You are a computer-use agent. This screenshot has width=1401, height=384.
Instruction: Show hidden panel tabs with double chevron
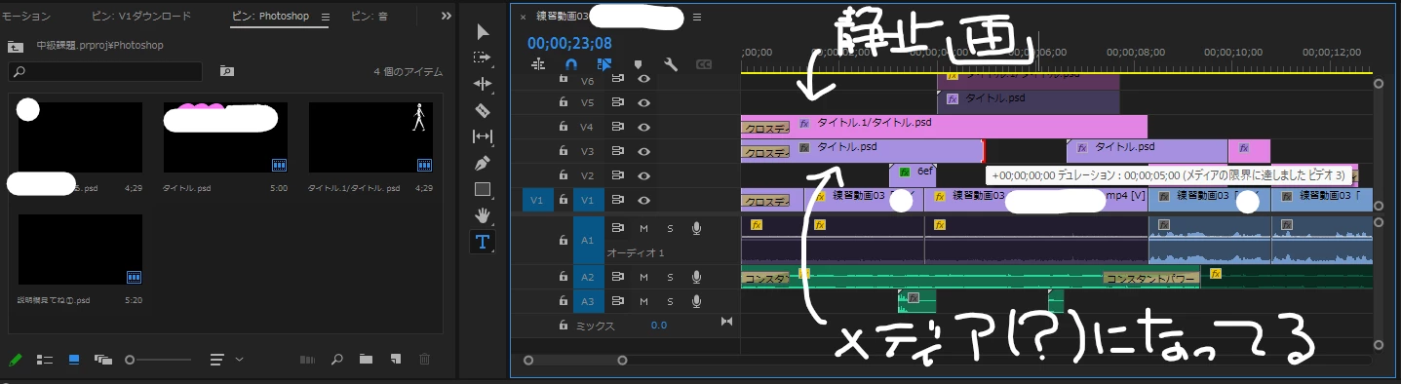[x=447, y=17]
